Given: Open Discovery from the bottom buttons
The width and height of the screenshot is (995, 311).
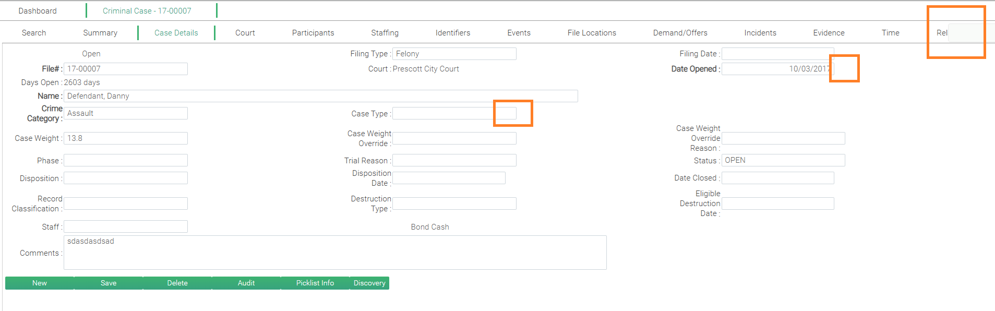Looking at the screenshot, I should pyautogui.click(x=369, y=283).
